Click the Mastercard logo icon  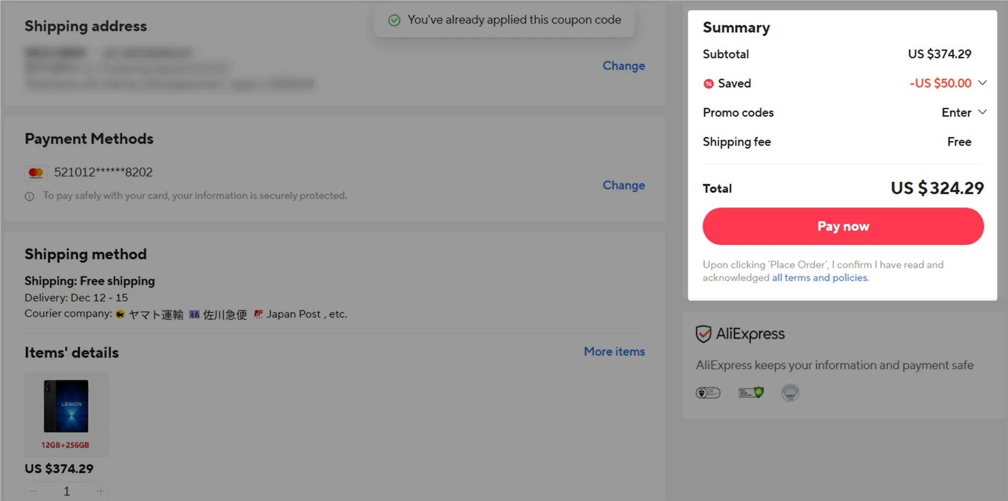[36, 173]
